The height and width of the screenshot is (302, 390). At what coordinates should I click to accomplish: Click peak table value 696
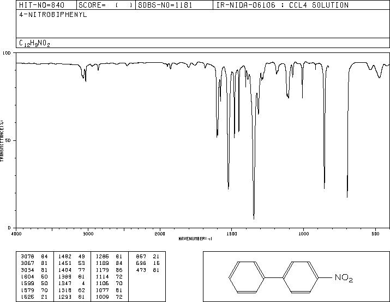pyautogui.click(x=141, y=263)
